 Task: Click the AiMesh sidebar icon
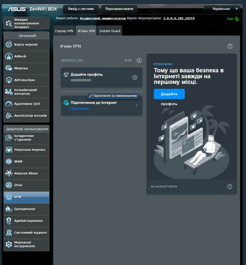[9, 56]
